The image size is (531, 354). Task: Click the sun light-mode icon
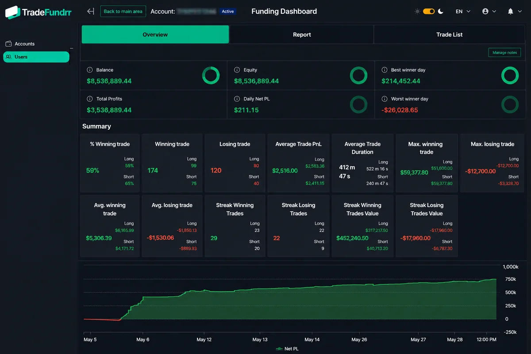point(417,12)
